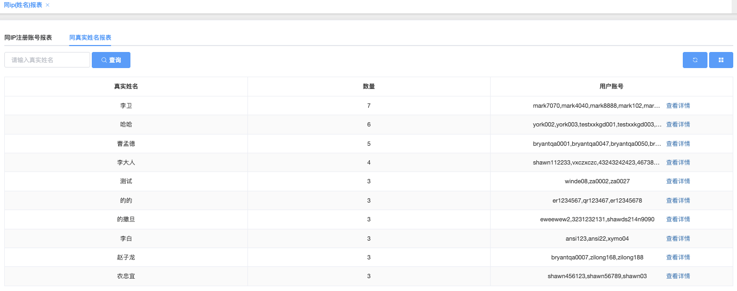
Task: Open 查看详情 for 曹孟德
Action: click(678, 144)
